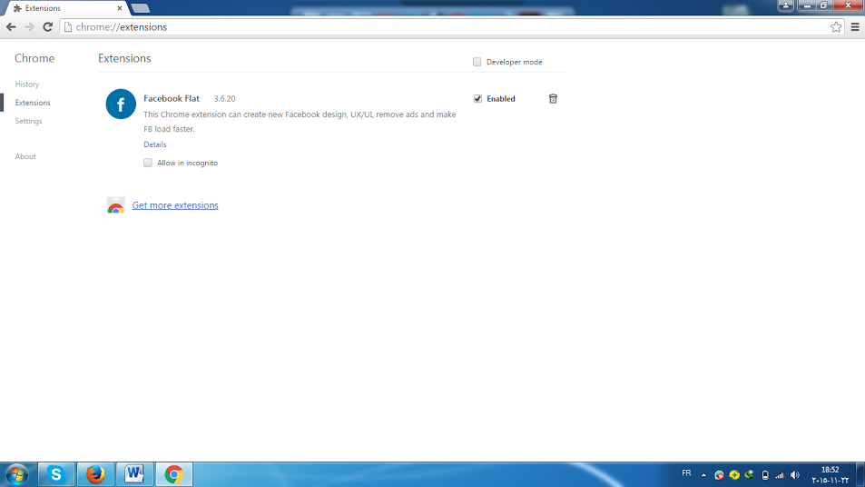This screenshot has width=865, height=487.
Task: Click the yellow tray icon
Action: point(734,475)
